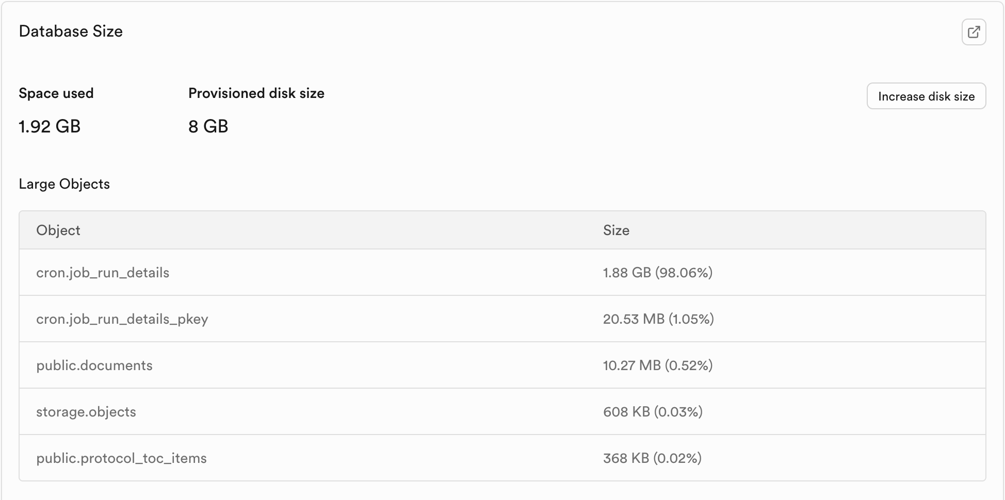Click the 1.92 GB space used value
The image size is (1005, 500).
tap(50, 126)
